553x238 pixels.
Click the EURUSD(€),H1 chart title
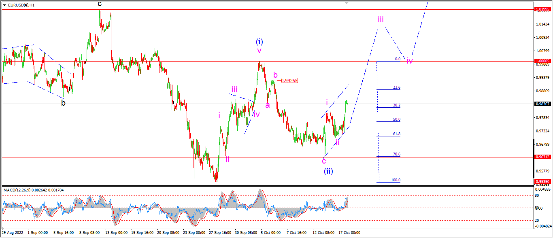point(21,5)
